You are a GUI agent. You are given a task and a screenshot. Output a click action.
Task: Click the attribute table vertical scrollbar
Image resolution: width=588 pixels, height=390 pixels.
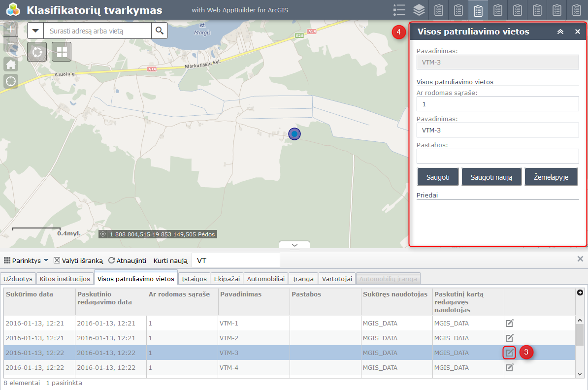pos(580,335)
